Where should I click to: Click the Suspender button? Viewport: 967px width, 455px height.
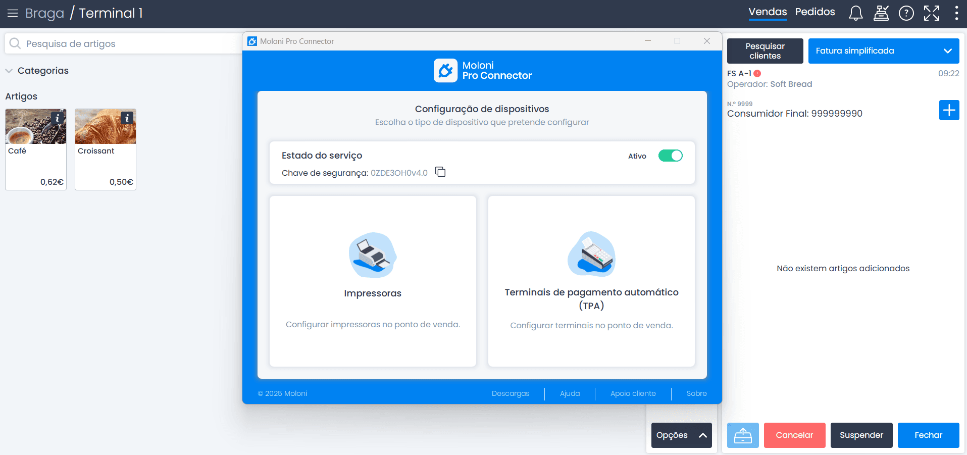(861, 435)
